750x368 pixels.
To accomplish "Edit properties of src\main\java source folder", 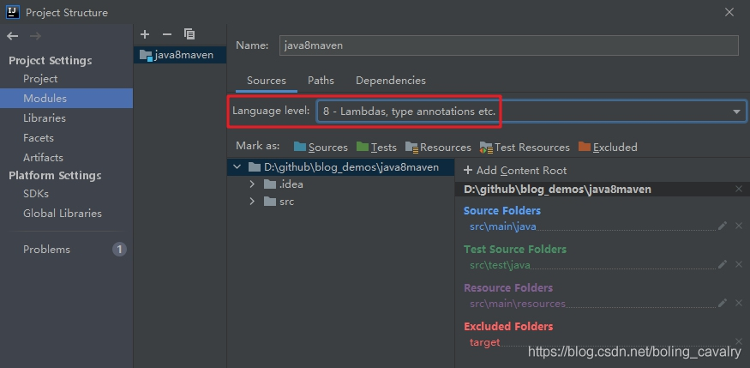I will tap(723, 226).
